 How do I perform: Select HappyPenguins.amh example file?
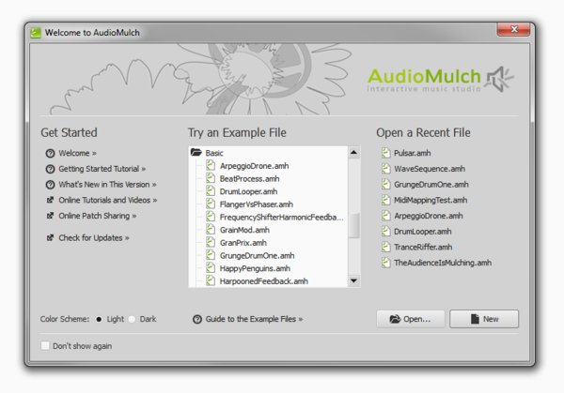coord(255,268)
